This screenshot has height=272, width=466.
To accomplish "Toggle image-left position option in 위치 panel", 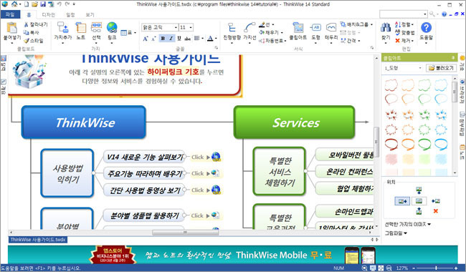I will 402,201.
